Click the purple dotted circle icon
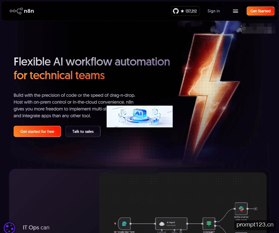Screen dimensions: 279x233 (x=9, y=228)
